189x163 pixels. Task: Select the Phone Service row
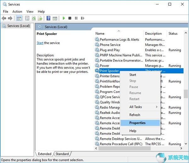coord(139,45)
